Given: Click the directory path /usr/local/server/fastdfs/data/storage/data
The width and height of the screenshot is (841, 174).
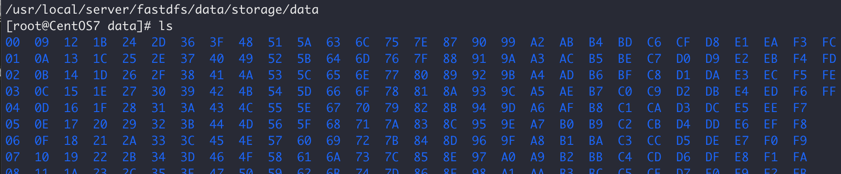Looking at the screenshot, I should (x=162, y=10).
